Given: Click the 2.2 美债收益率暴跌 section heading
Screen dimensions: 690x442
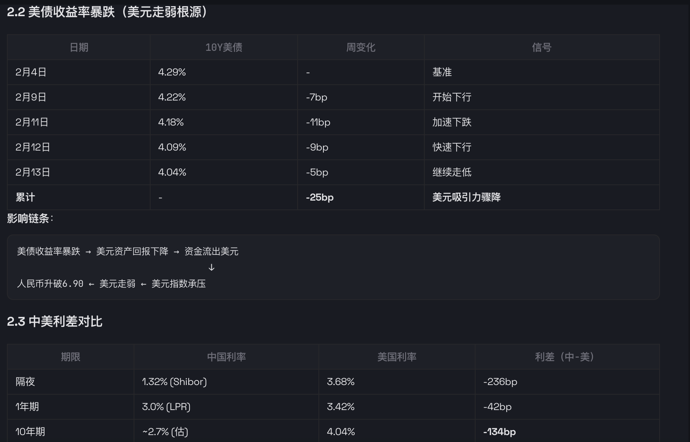Looking at the screenshot, I should (x=107, y=12).
